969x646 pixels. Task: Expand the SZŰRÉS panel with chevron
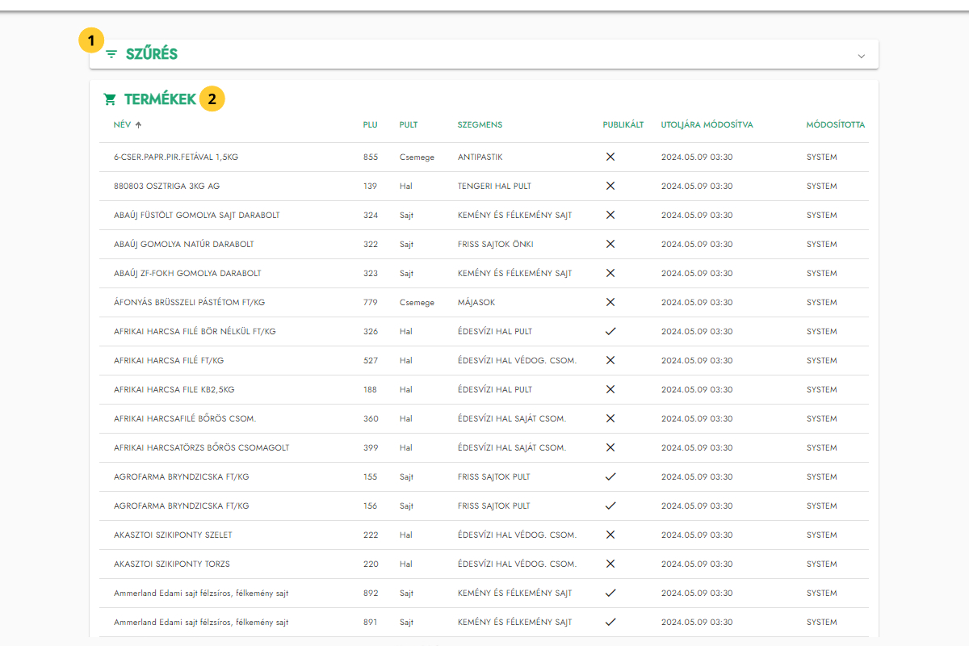(x=861, y=56)
